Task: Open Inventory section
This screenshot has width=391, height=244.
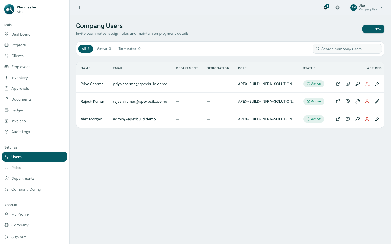Action: point(34,78)
